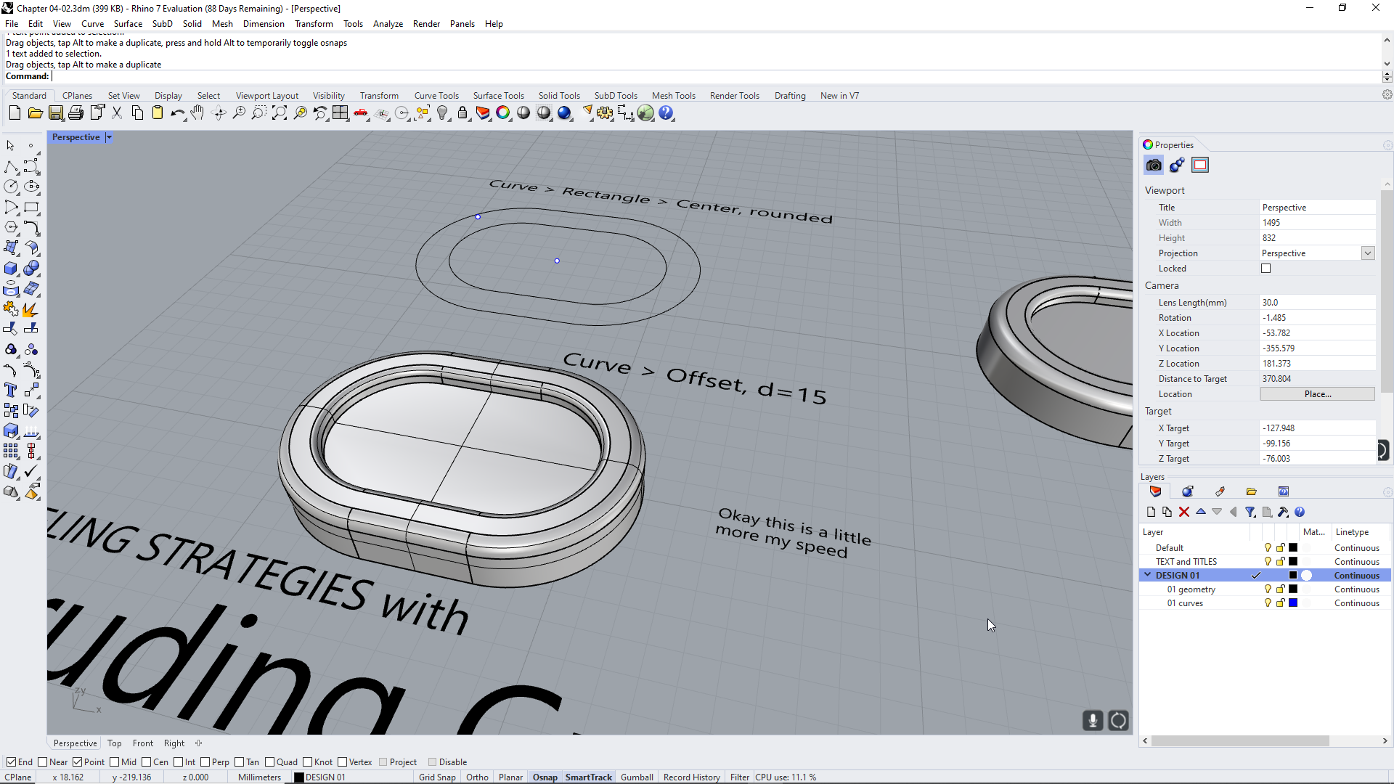
Task: Hide the Default layer via lightbulb
Action: click(x=1268, y=548)
